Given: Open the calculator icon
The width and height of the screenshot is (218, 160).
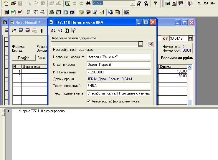Looking at the screenshot, I should [x=167, y=3].
